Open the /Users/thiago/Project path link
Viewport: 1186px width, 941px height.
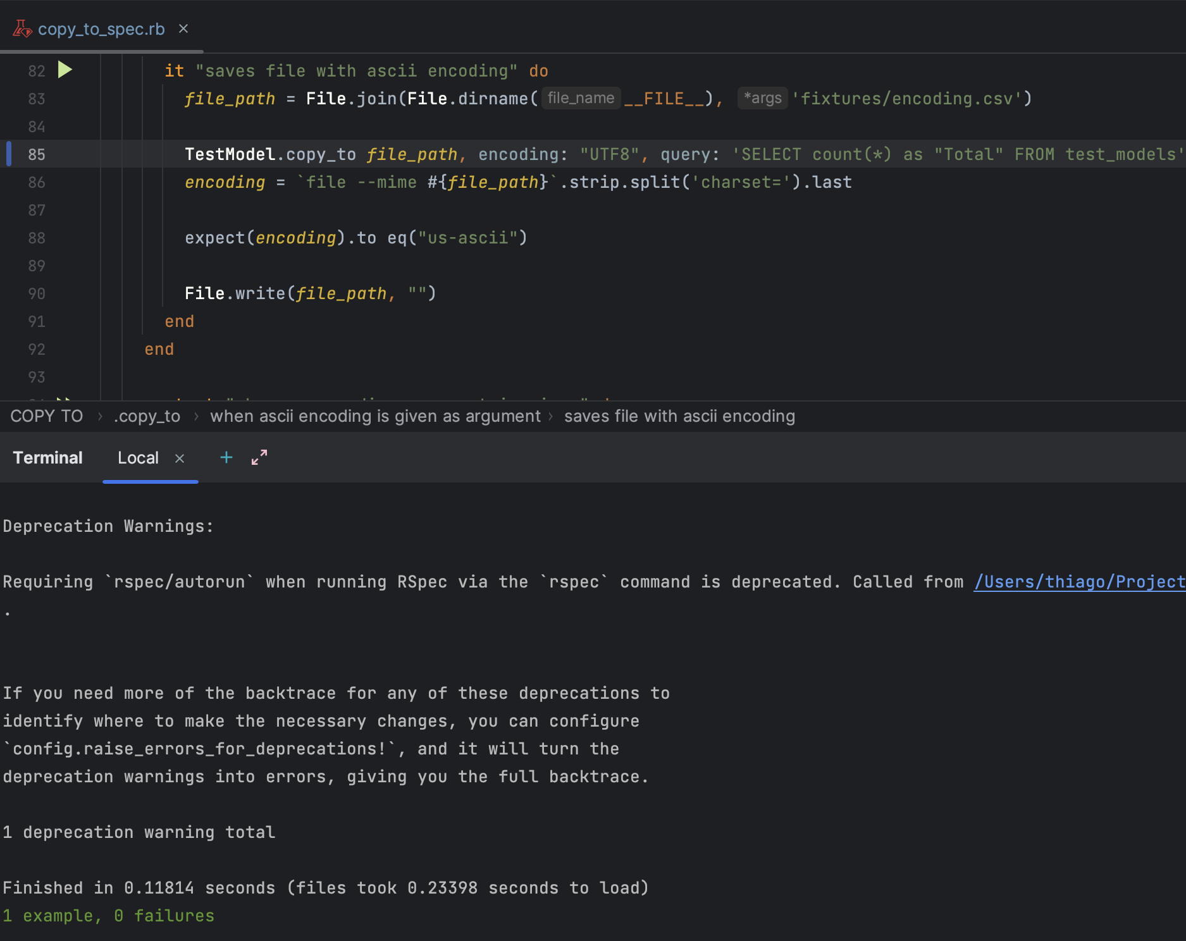1080,582
